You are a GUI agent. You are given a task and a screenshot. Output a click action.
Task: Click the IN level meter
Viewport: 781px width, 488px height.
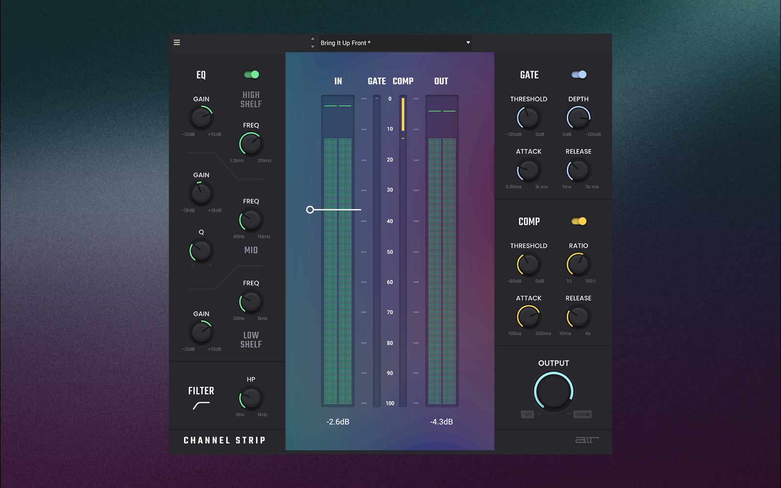(338, 251)
